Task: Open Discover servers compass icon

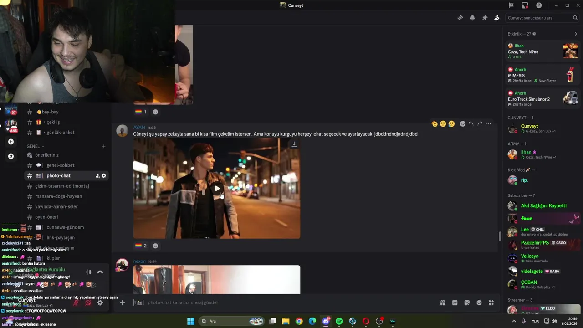Action: (x=11, y=156)
